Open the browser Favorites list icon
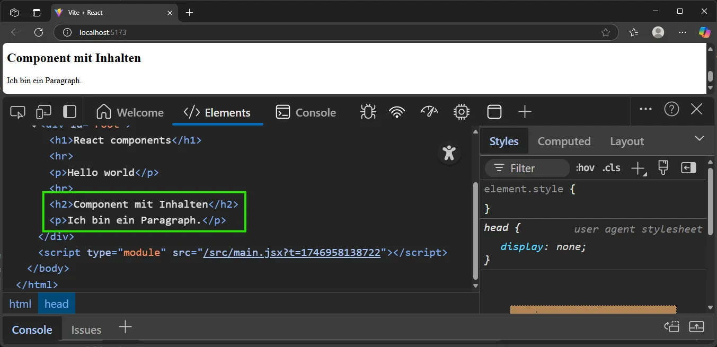The image size is (717, 347). (x=634, y=32)
